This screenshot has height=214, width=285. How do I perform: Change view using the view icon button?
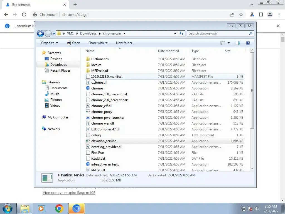223,43
